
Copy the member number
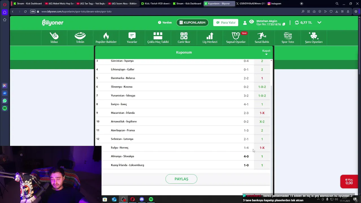click(284, 25)
